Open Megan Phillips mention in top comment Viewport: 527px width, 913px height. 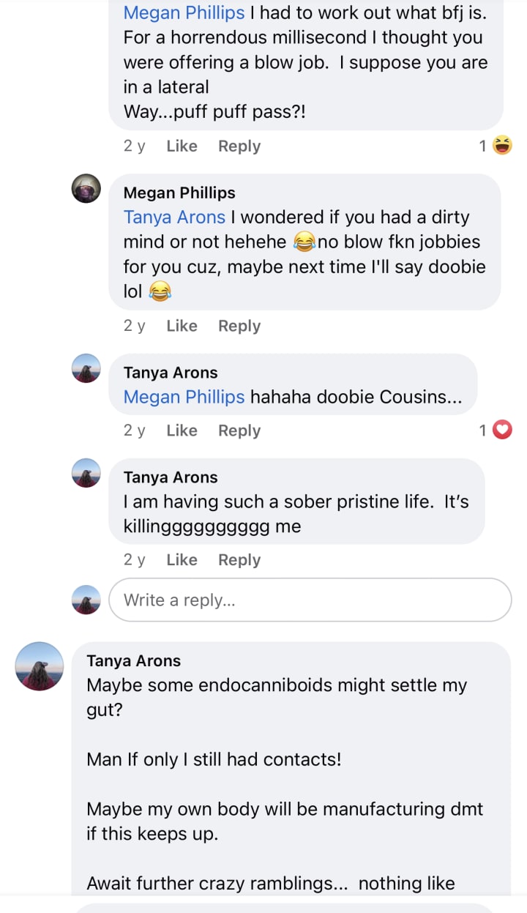(184, 12)
